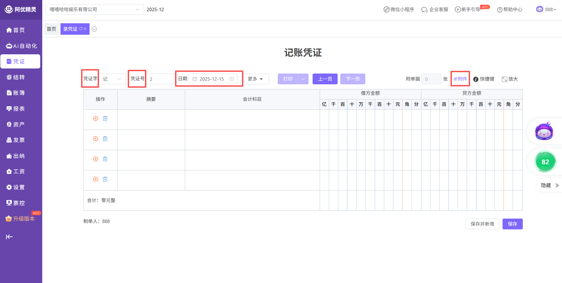Refresh the 录凭证 tab
Image resolution: width=562 pixels, height=283 pixels.
[x=81, y=29]
